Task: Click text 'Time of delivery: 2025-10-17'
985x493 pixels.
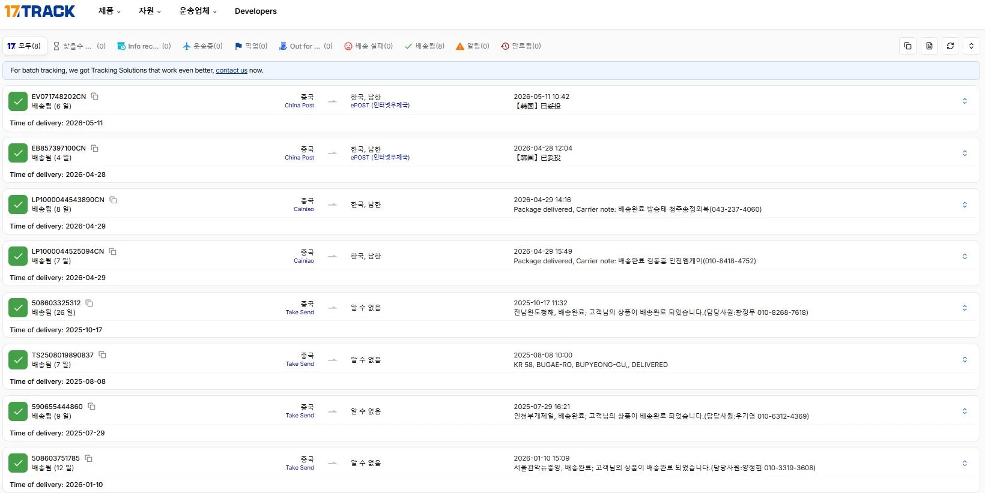Action: [x=56, y=330]
